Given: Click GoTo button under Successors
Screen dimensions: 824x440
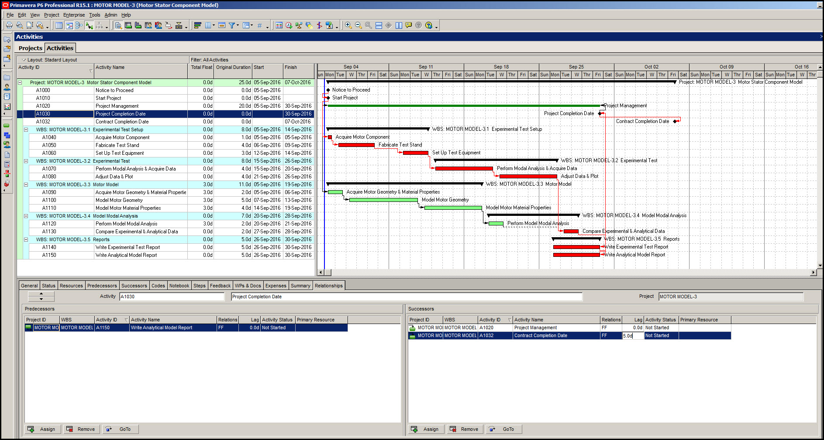Looking at the screenshot, I should point(504,429).
